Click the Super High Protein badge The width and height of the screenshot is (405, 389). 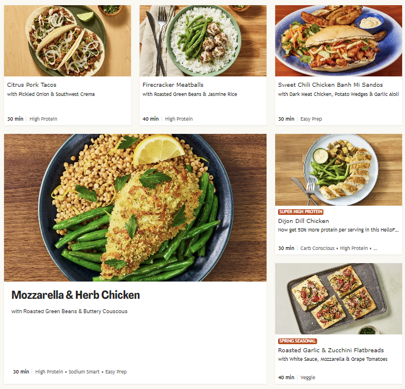[x=300, y=212]
